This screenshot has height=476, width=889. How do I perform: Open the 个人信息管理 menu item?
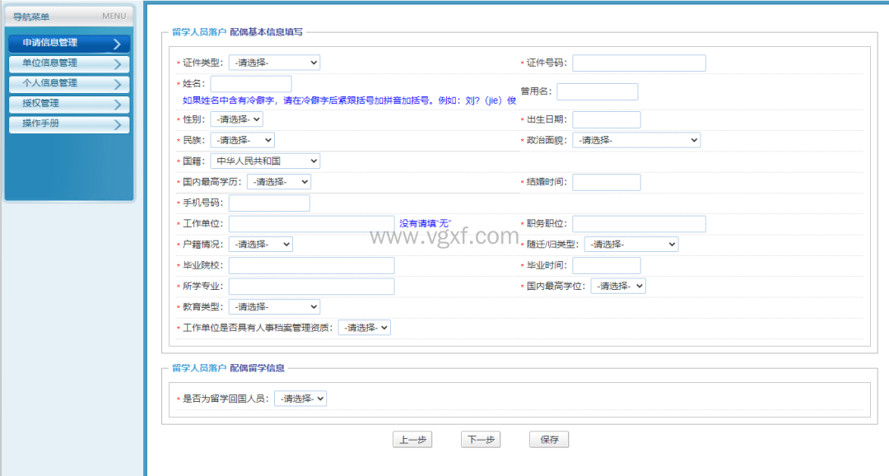coord(49,84)
